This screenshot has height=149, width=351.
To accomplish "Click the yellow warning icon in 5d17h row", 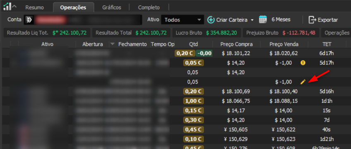I will [x=303, y=63].
